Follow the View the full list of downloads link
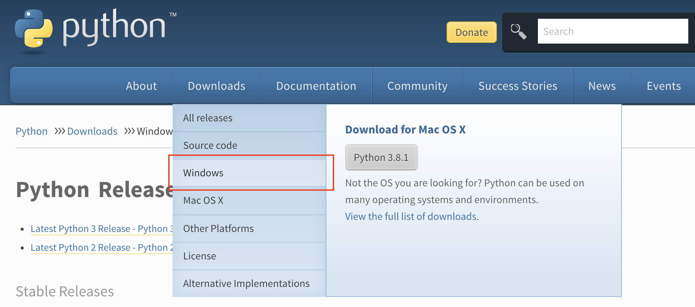Viewport: 695px width, 307px height. [411, 217]
